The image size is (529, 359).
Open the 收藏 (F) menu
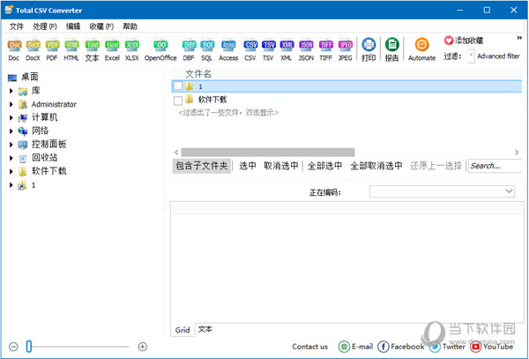(101, 26)
